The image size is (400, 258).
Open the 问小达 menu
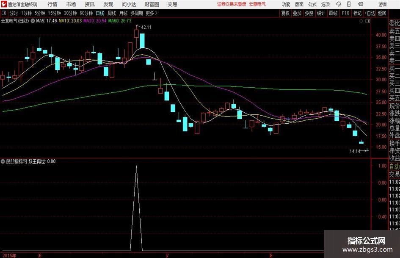pyautogui.click(x=129, y=4)
